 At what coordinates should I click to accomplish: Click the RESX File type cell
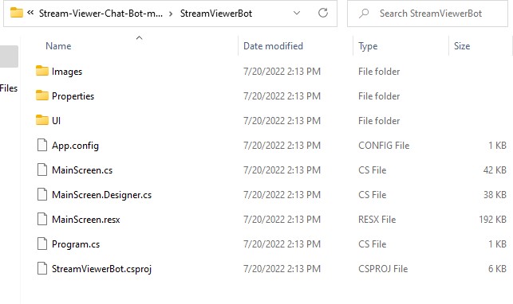377,219
